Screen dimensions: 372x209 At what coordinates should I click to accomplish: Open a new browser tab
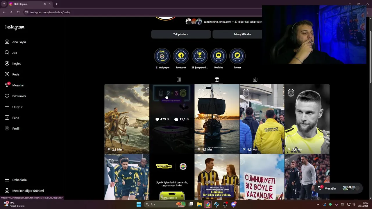56,4
